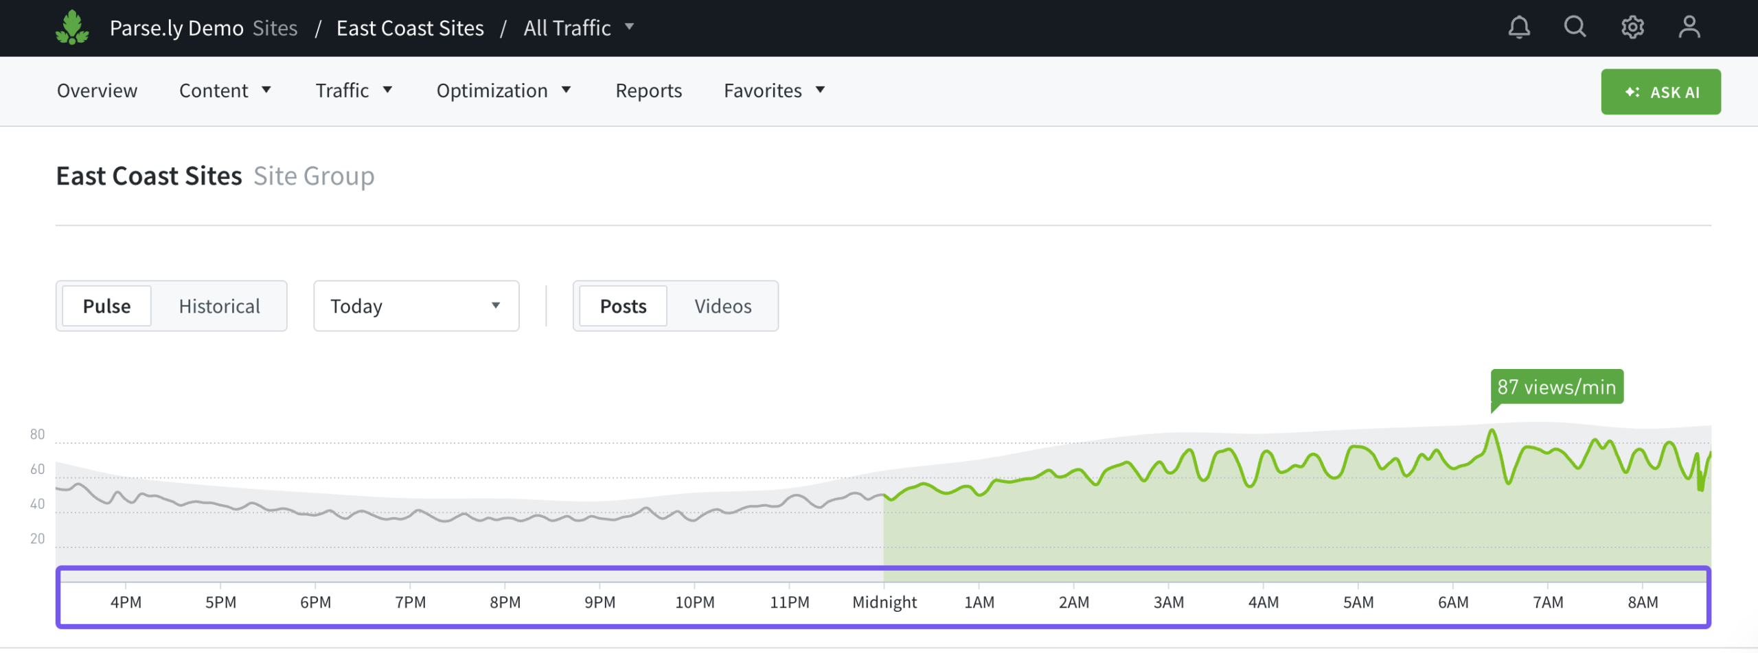The width and height of the screenshot is (1758, 653).
Task: Open the Favorites menu
Action: coord(774,91)
